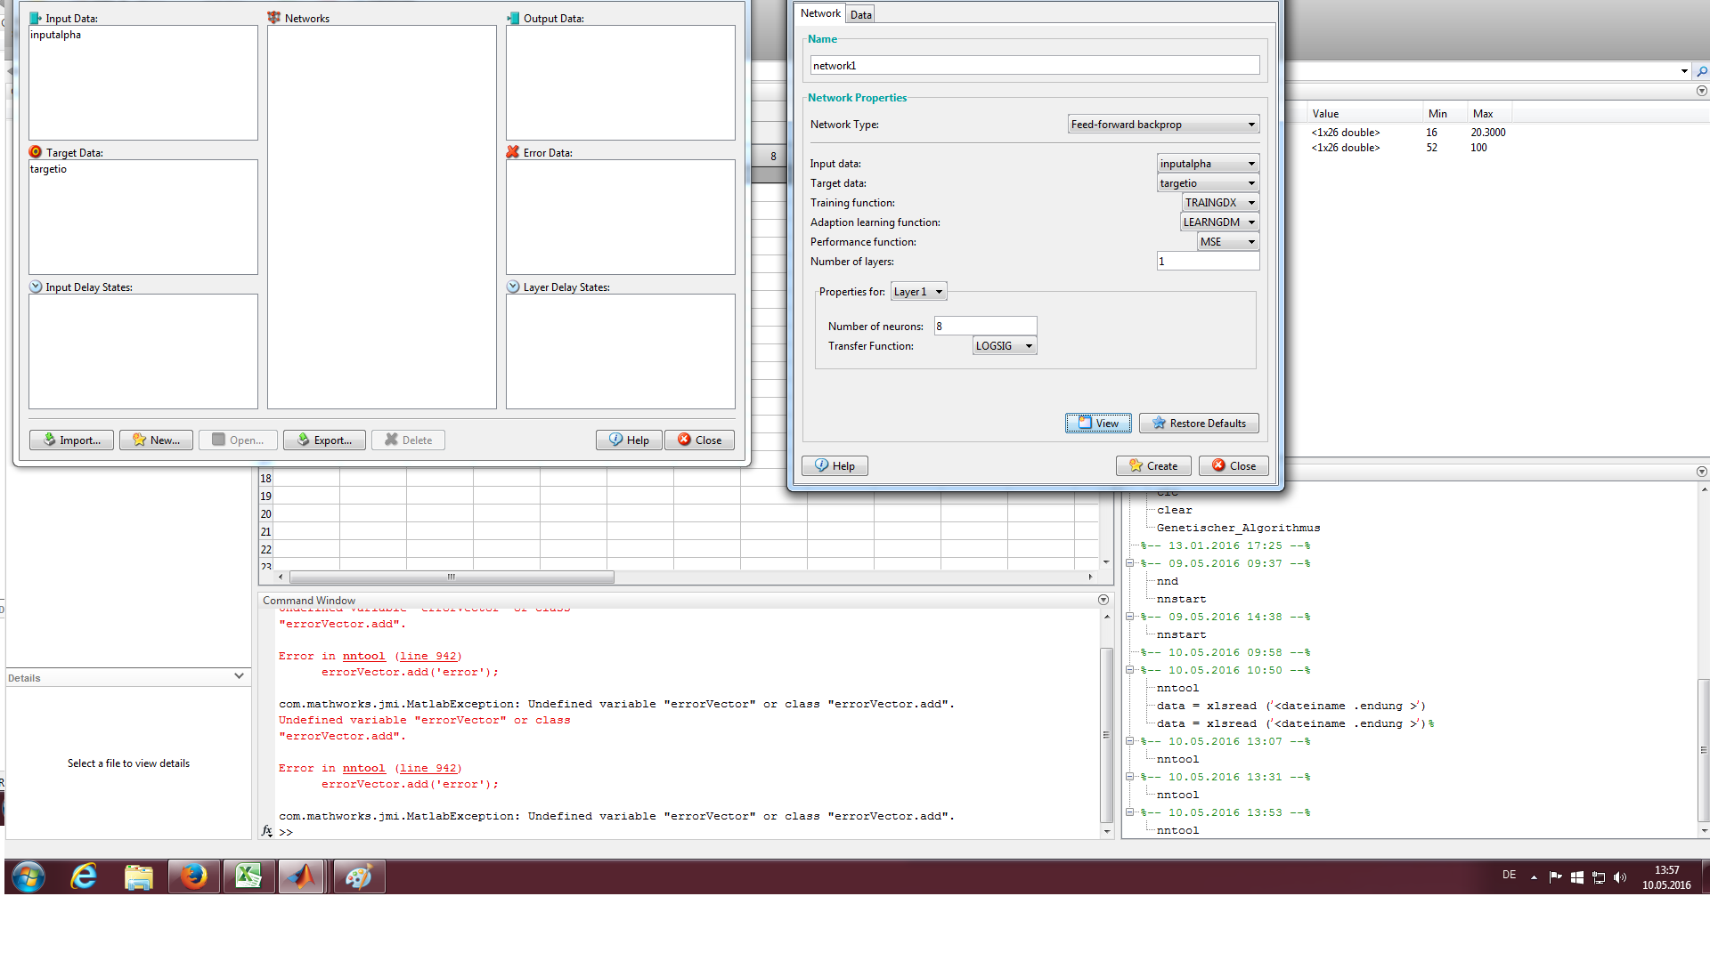The image size is (1710, 961).
Task: Click the spreadsheet horizontal scrollbar thumb
Action: pos(452,577)
